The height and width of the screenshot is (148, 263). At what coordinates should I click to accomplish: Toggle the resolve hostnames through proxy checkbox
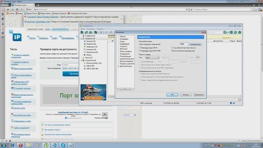[140, 65]
